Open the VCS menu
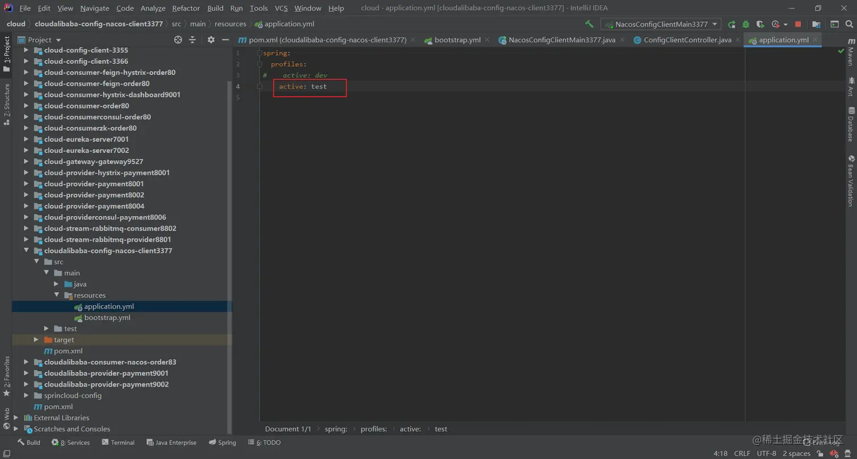 281,8
